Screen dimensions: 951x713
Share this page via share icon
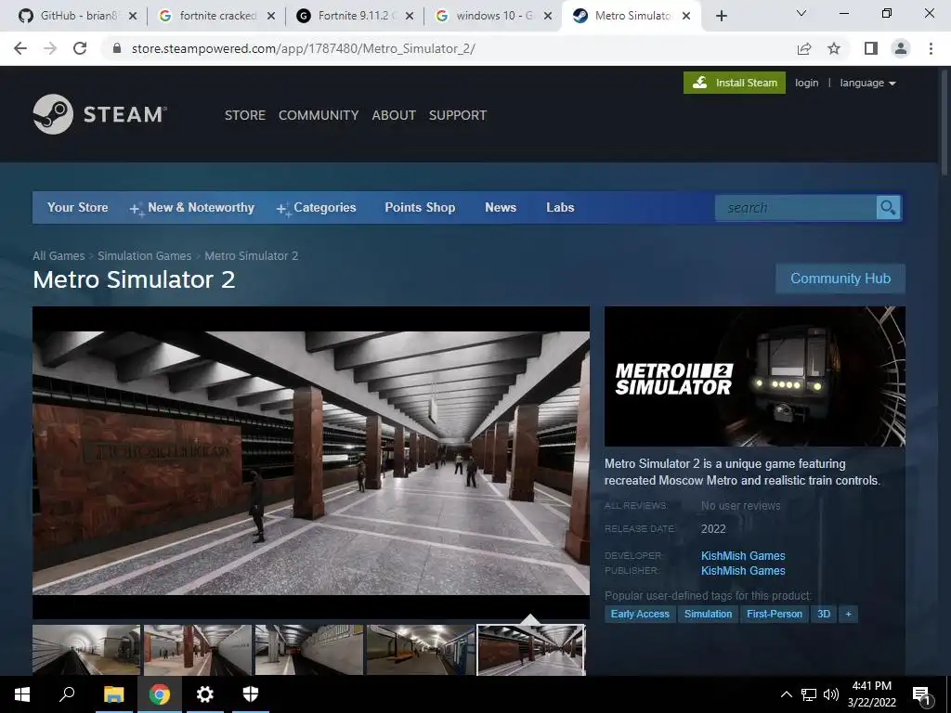[x=804, y=48]
